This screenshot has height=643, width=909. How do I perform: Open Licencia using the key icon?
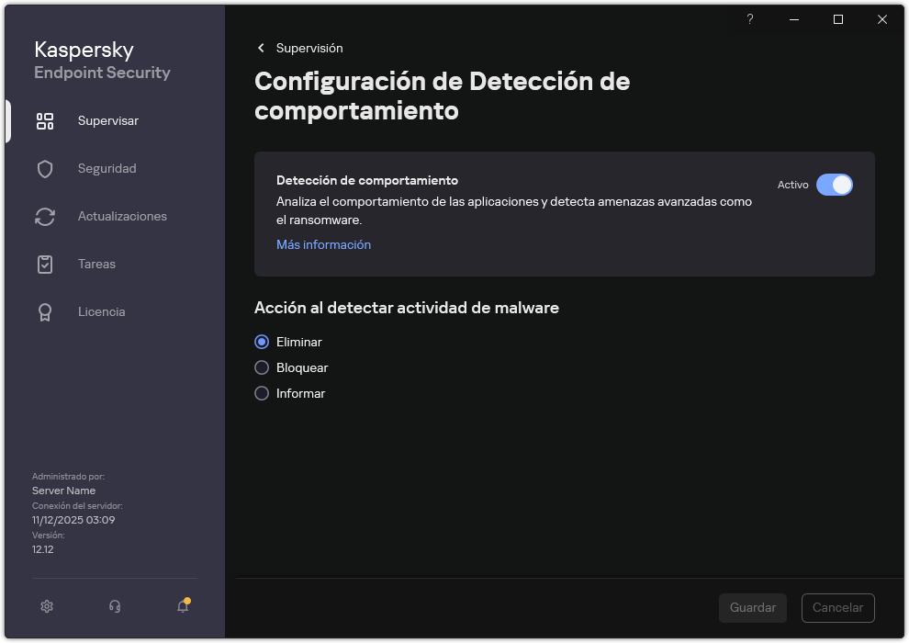coord(45,311)
